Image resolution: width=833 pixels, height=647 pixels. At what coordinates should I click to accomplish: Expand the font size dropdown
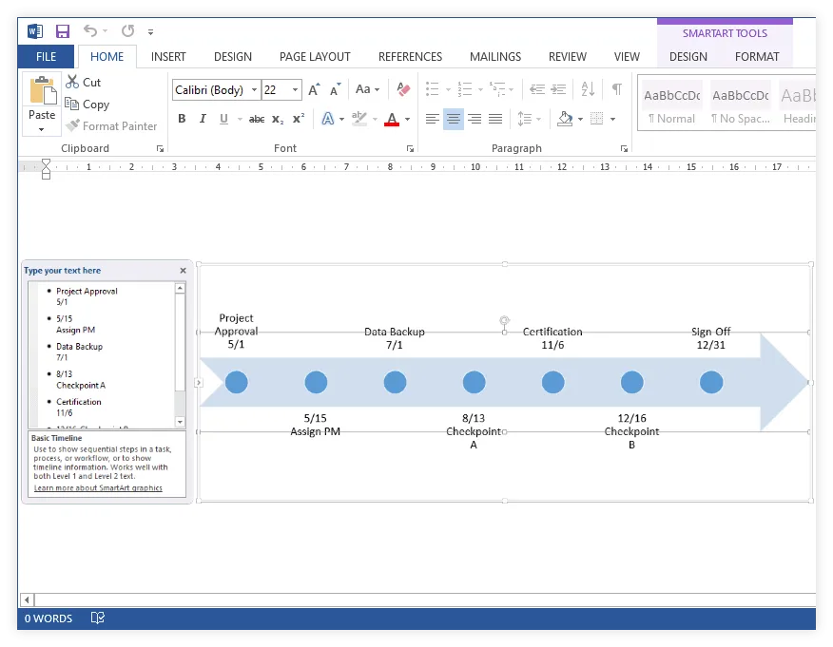click(296, 90)
